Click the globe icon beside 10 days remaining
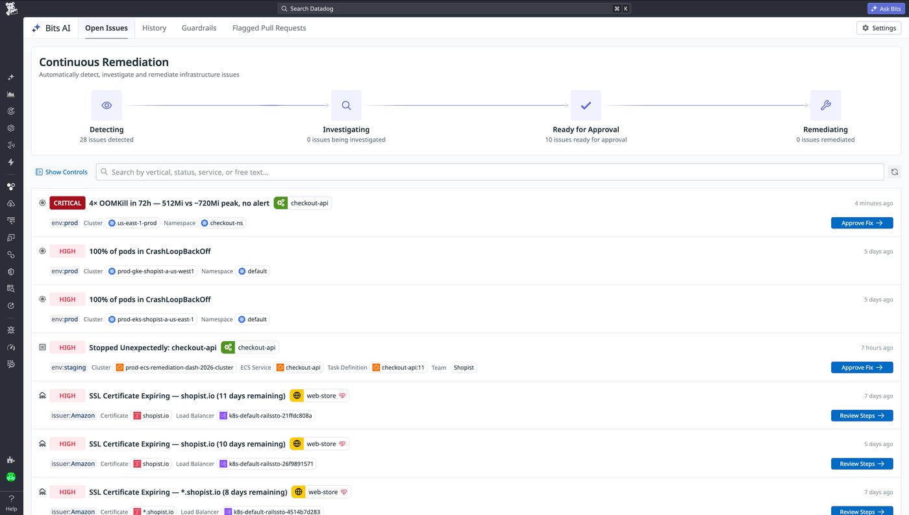The image size is (909, 515). coord(297,444)
